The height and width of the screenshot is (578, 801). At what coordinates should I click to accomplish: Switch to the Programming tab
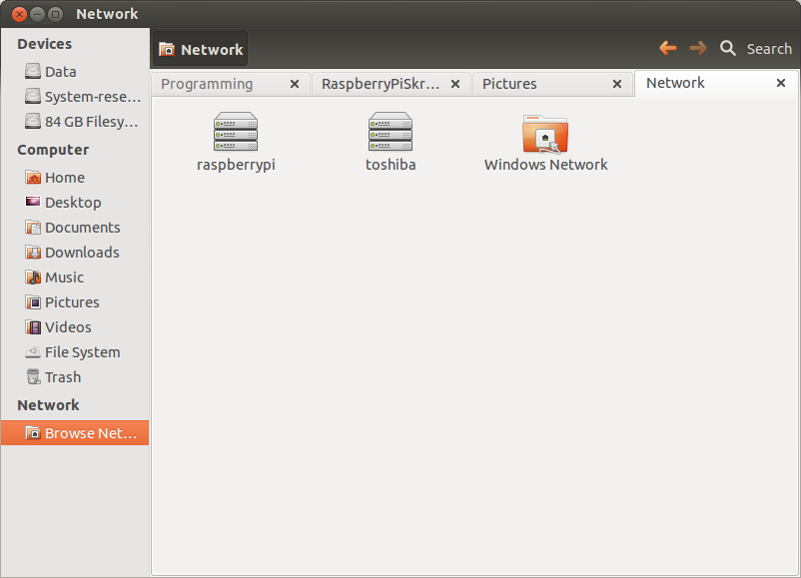pyautogui.click(x=207, y=84)
